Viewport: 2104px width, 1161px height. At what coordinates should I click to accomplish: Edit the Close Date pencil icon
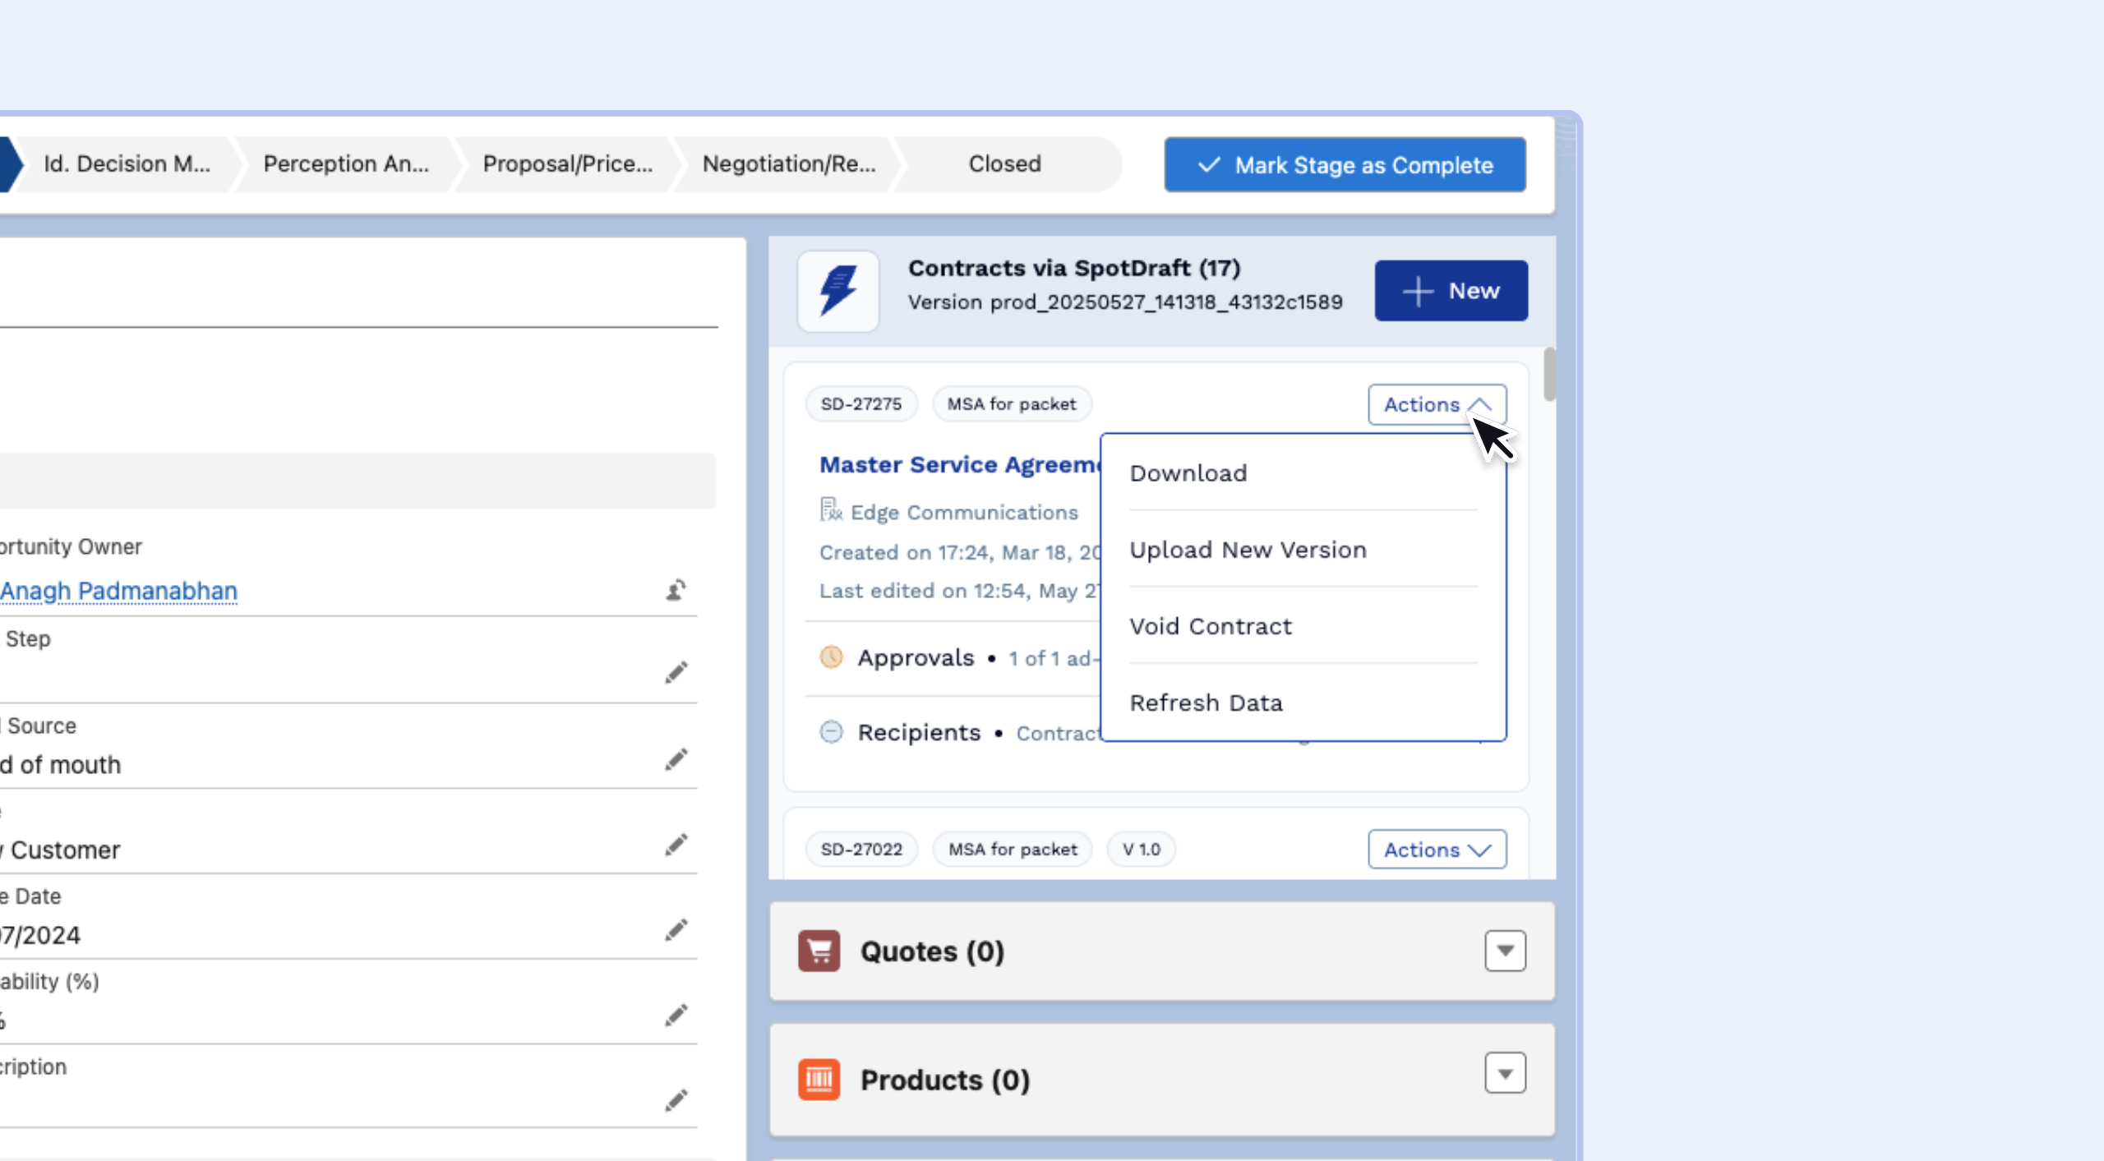[x=676, y=930]
